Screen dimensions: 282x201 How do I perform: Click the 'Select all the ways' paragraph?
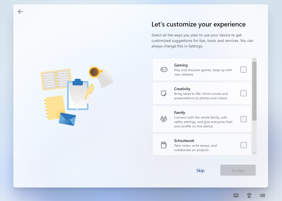click(202, 41)
